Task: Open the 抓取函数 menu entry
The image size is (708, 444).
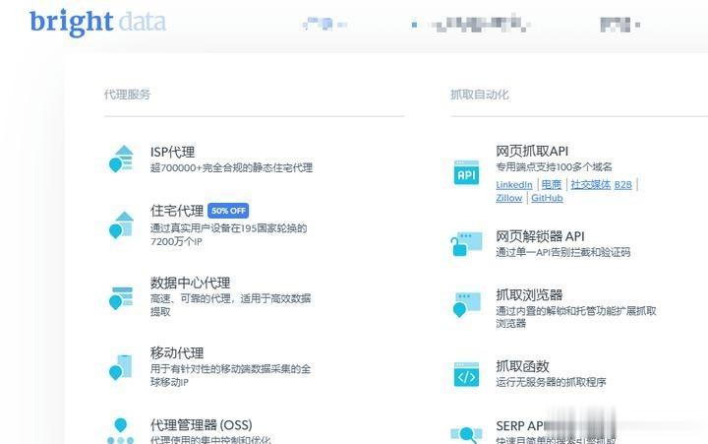Action: point(522,366)
